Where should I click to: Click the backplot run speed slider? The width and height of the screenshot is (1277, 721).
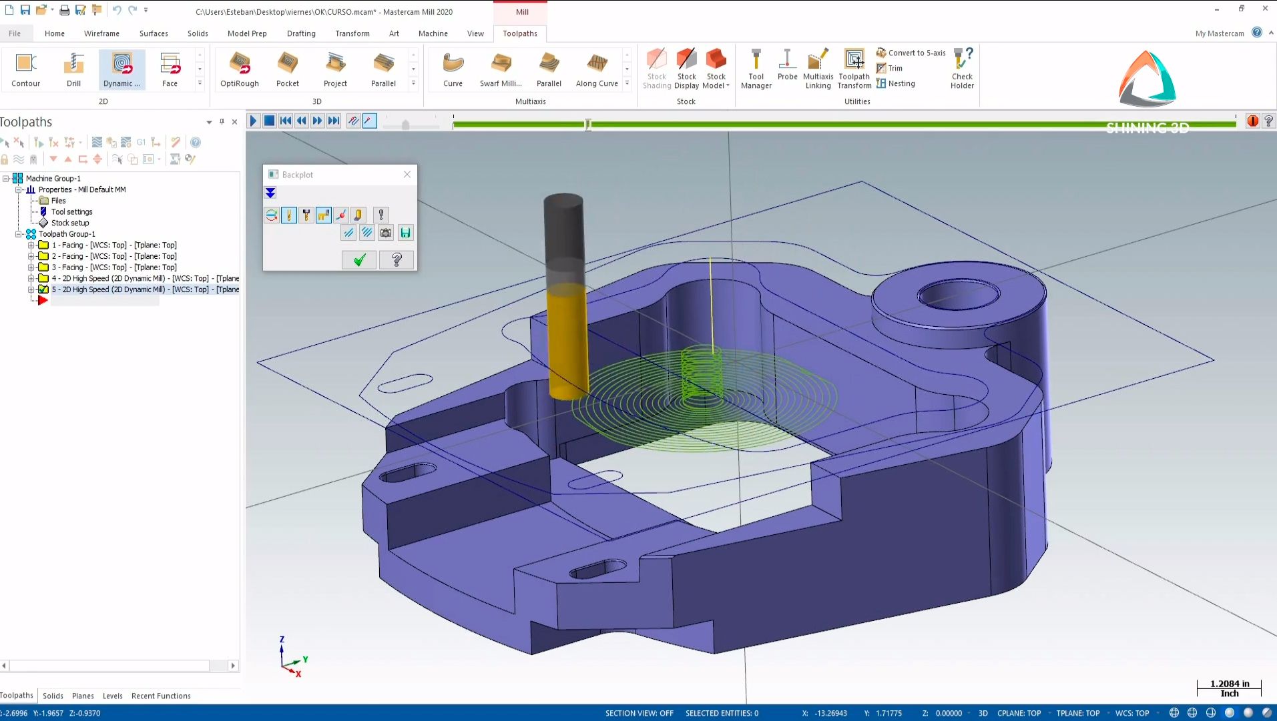point(405,125)
